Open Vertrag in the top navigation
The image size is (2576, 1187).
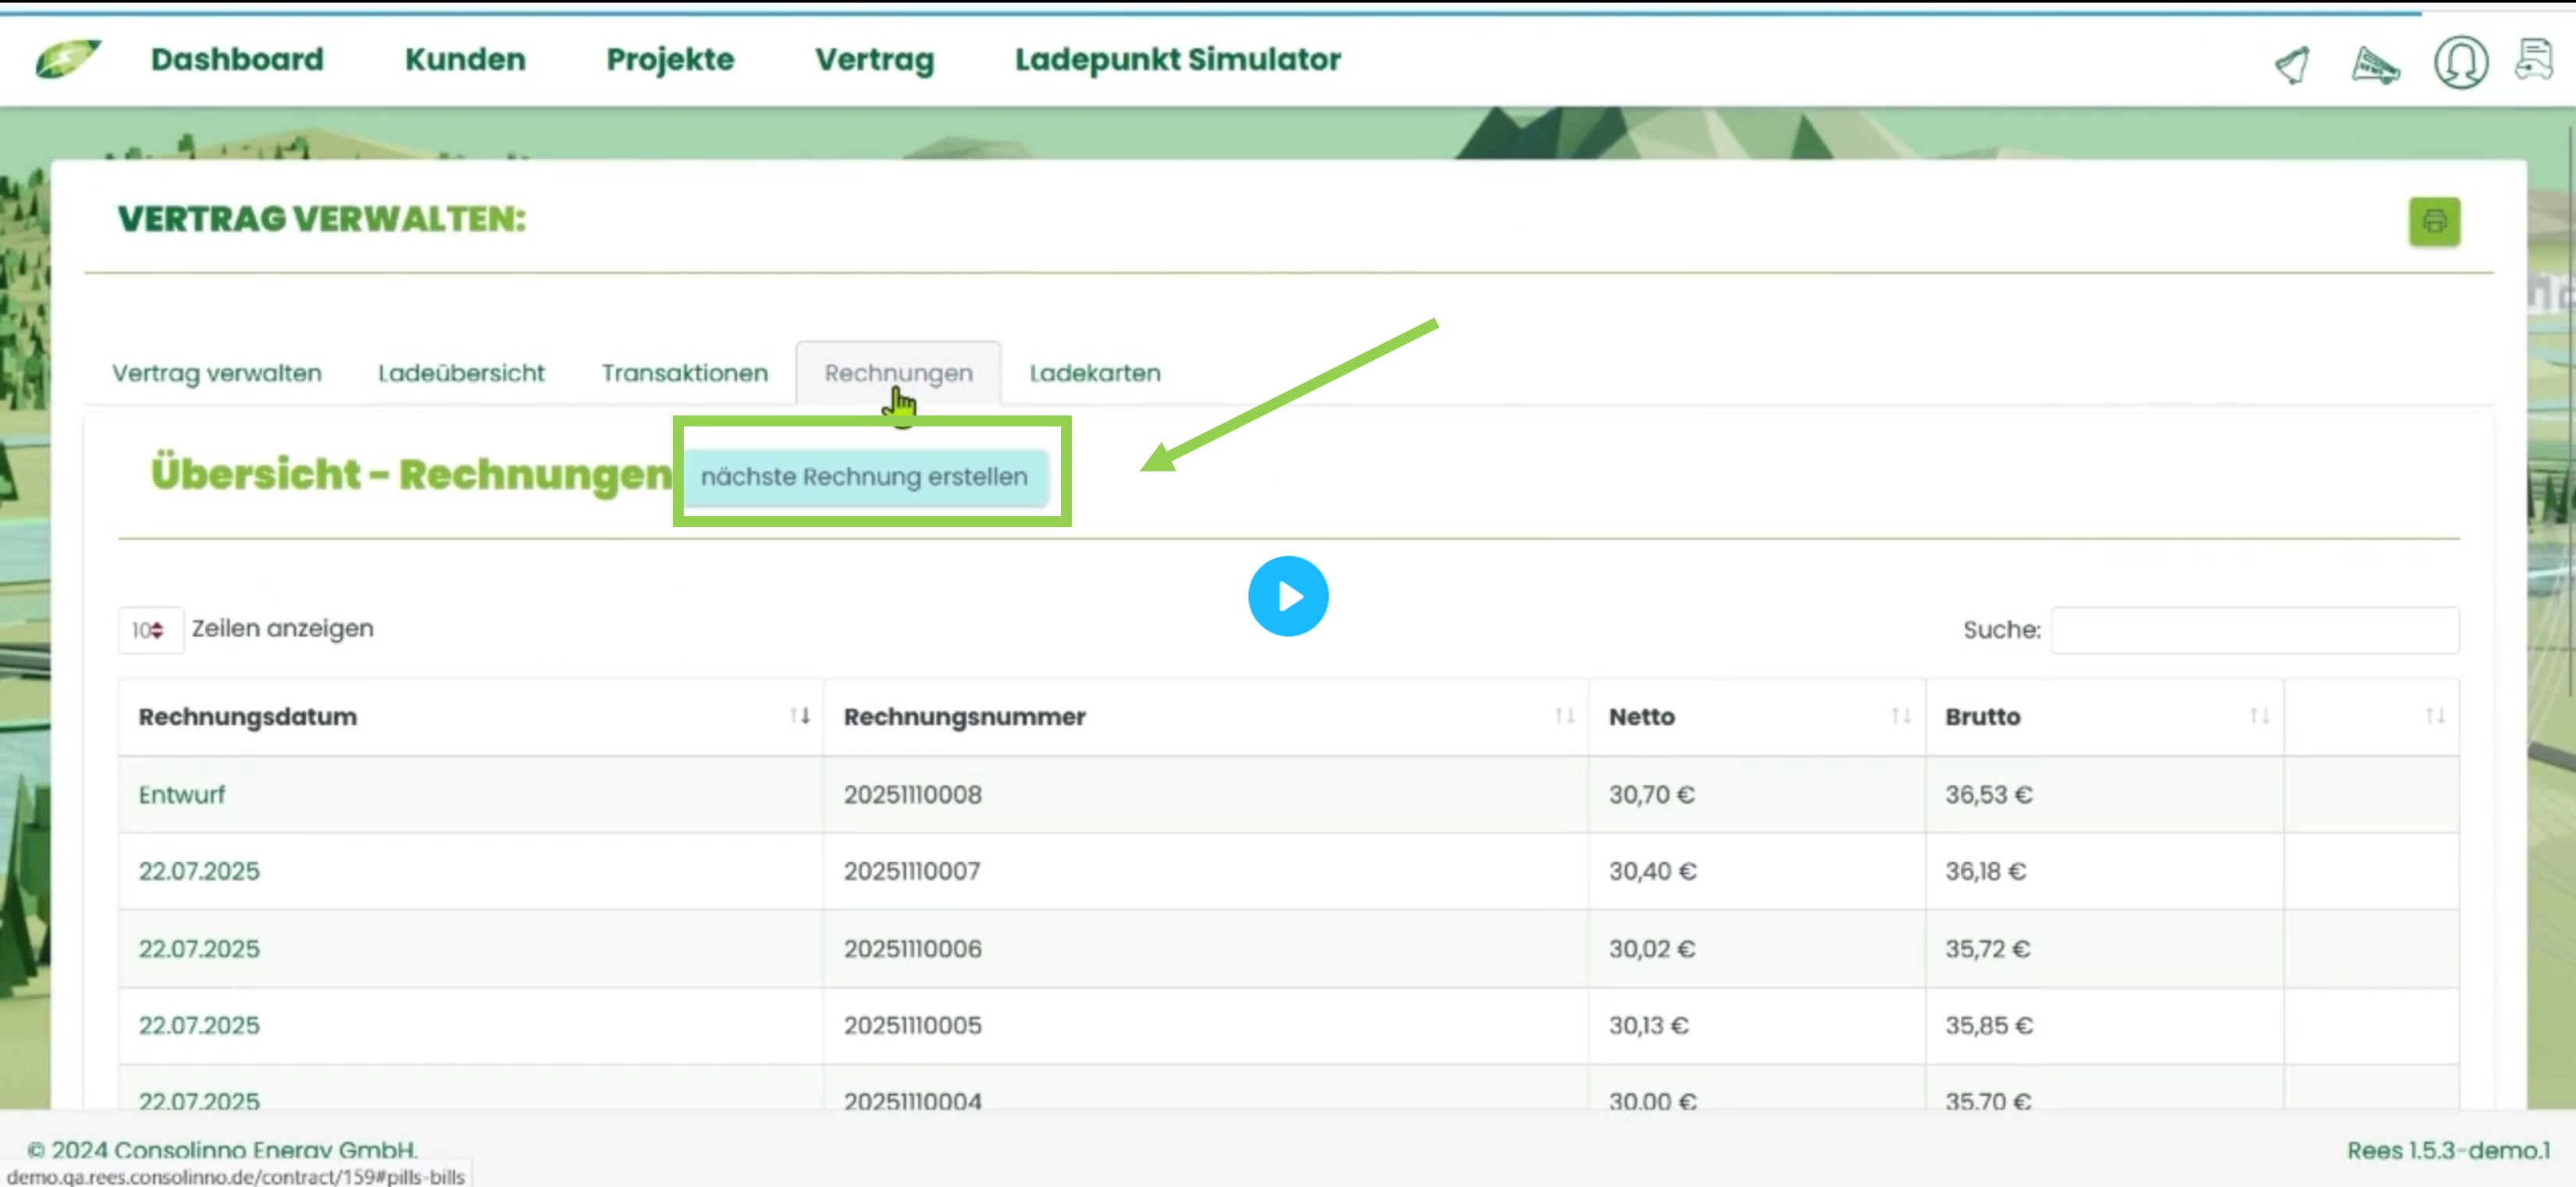pyautogui.click(x=874, y=59)
